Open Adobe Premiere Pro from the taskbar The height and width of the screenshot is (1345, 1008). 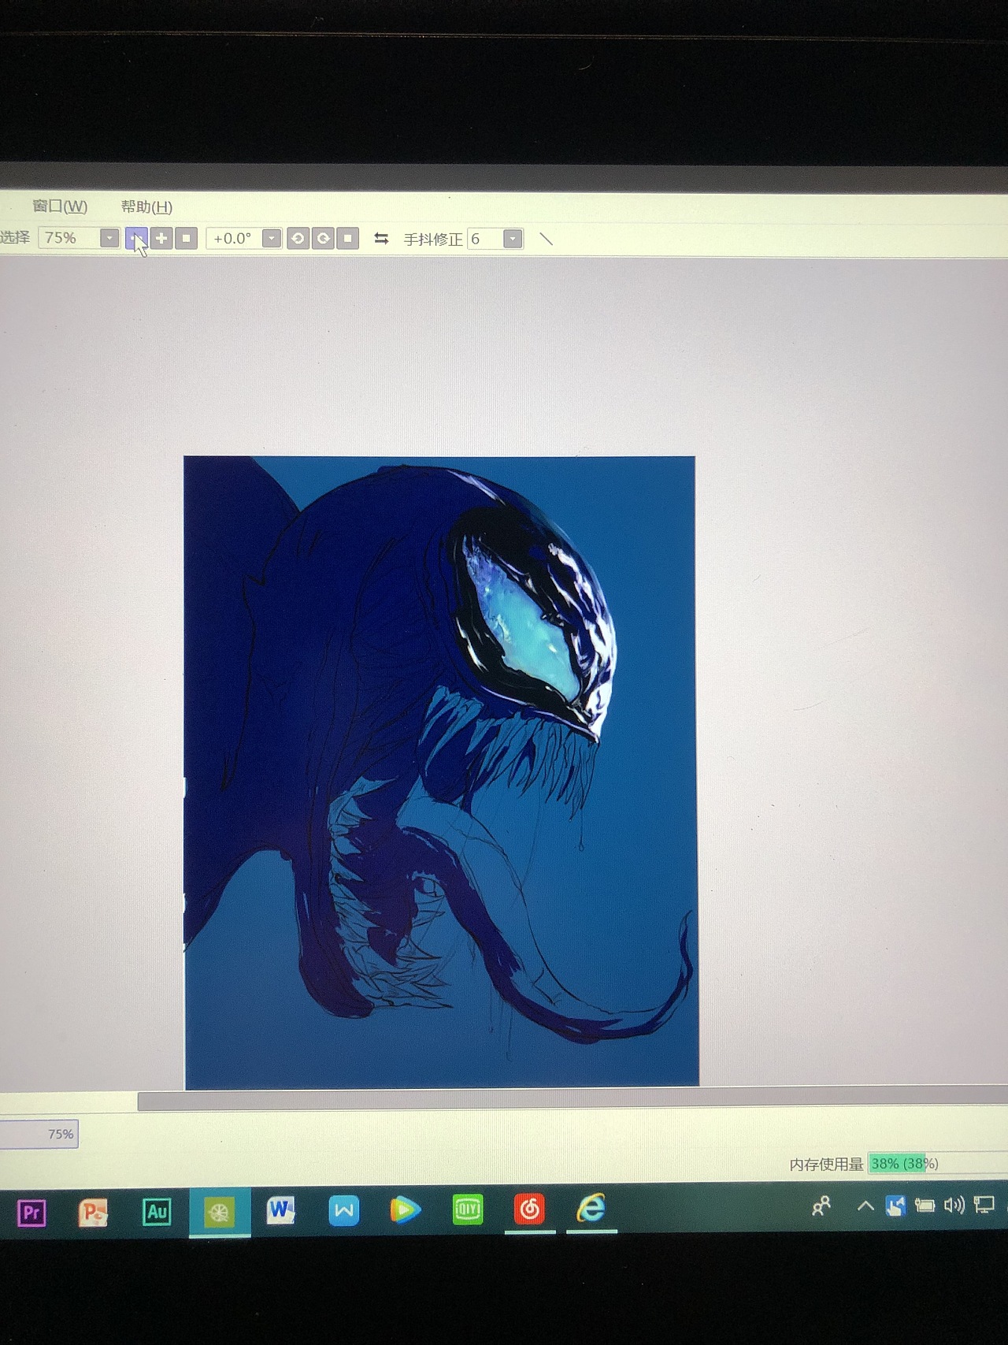click(31, 1212)
